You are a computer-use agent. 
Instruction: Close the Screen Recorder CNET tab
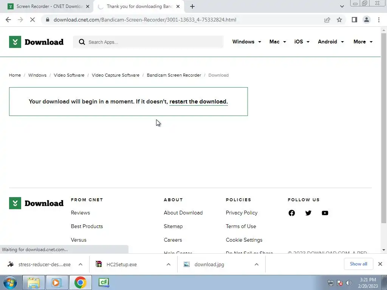[x=87, y=6]
